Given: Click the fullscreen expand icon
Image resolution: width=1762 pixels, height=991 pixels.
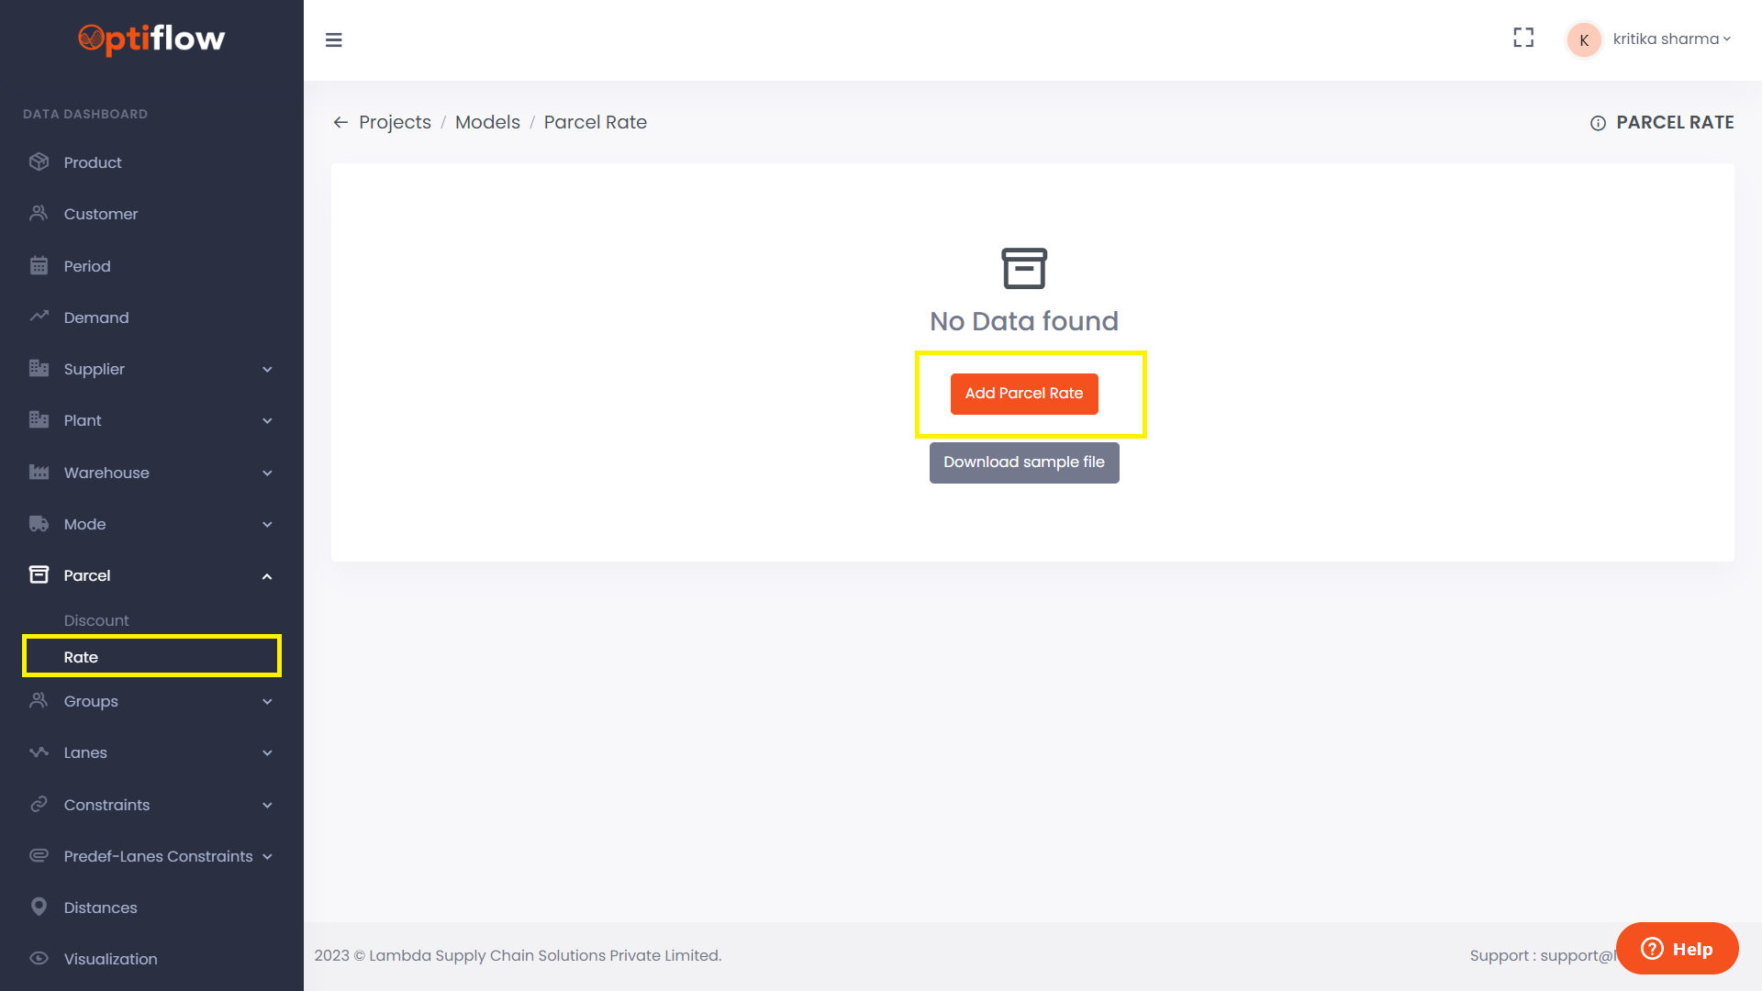Looking at the screenshot, I should (x=1523, y=38).
